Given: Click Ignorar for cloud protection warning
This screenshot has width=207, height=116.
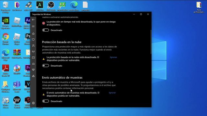Looking at the screenshot, I should pos(114,57).
